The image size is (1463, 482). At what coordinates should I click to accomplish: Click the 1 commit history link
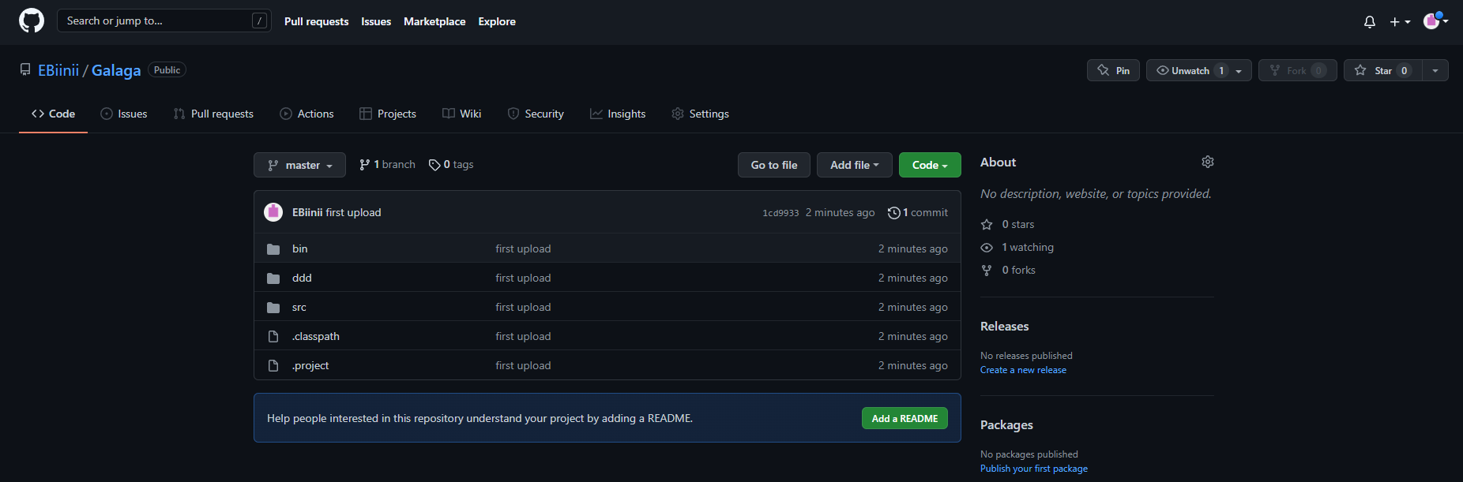point(918,212)
